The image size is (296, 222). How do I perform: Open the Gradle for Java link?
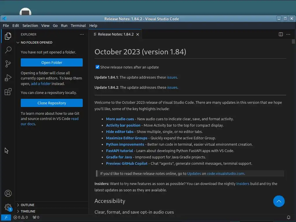point(119,157)
